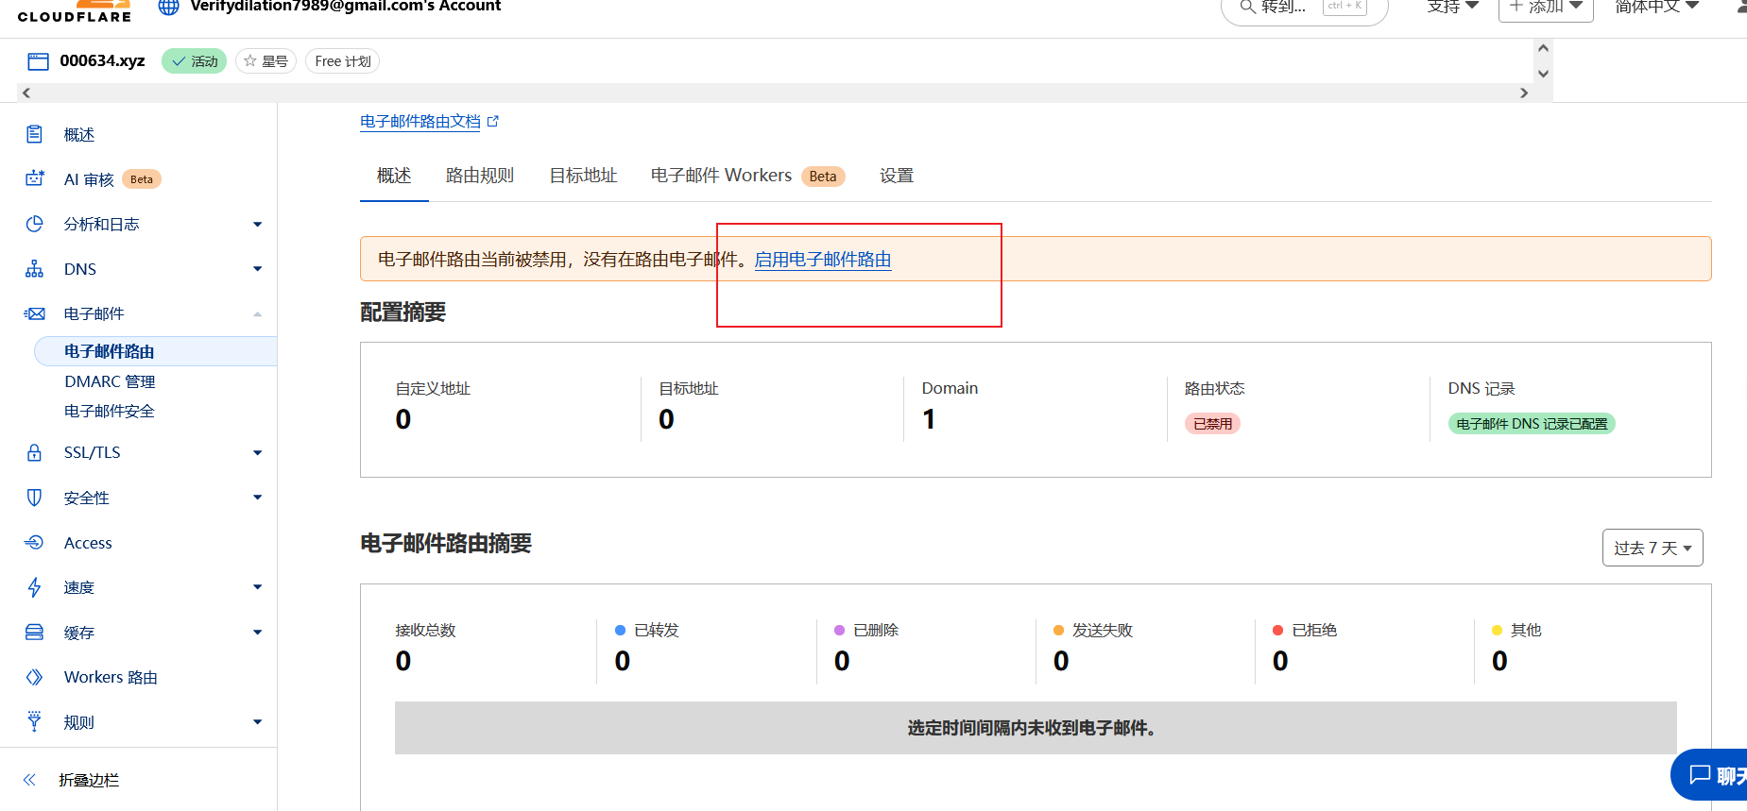Toggle the star (星号) button for domain
1747x811 pixels.
click(265, 61)
